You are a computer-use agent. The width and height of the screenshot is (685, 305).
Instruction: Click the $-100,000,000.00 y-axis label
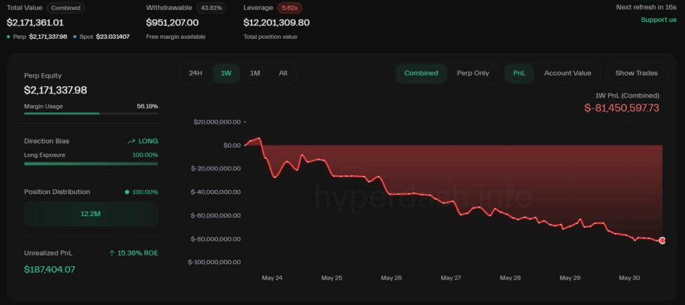click(214, 262)
